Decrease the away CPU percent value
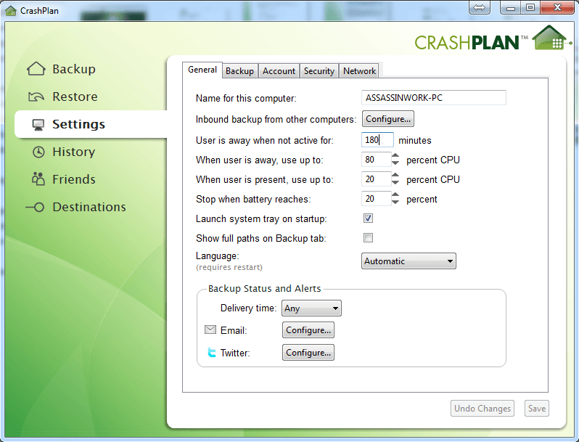579x442 pixels. [395, 163]
